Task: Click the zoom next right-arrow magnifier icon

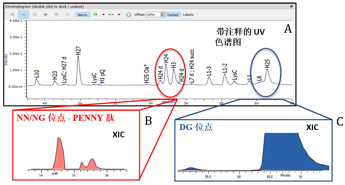Action: [x=67, y=15]
